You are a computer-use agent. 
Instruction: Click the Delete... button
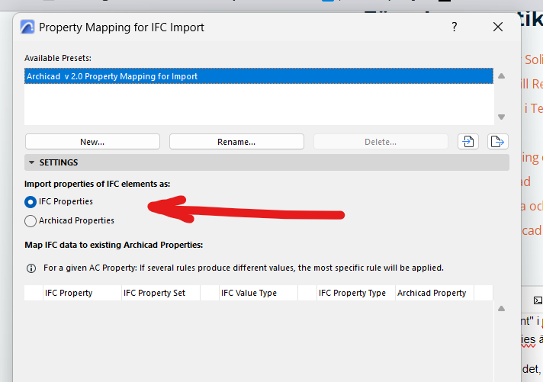pyautogui.click(x=381, y=142)
